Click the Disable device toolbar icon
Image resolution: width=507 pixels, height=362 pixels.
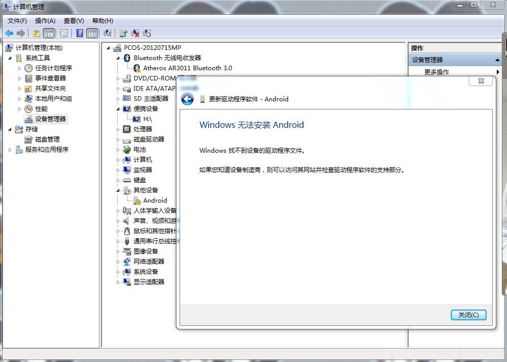click(x=147, y=33)
